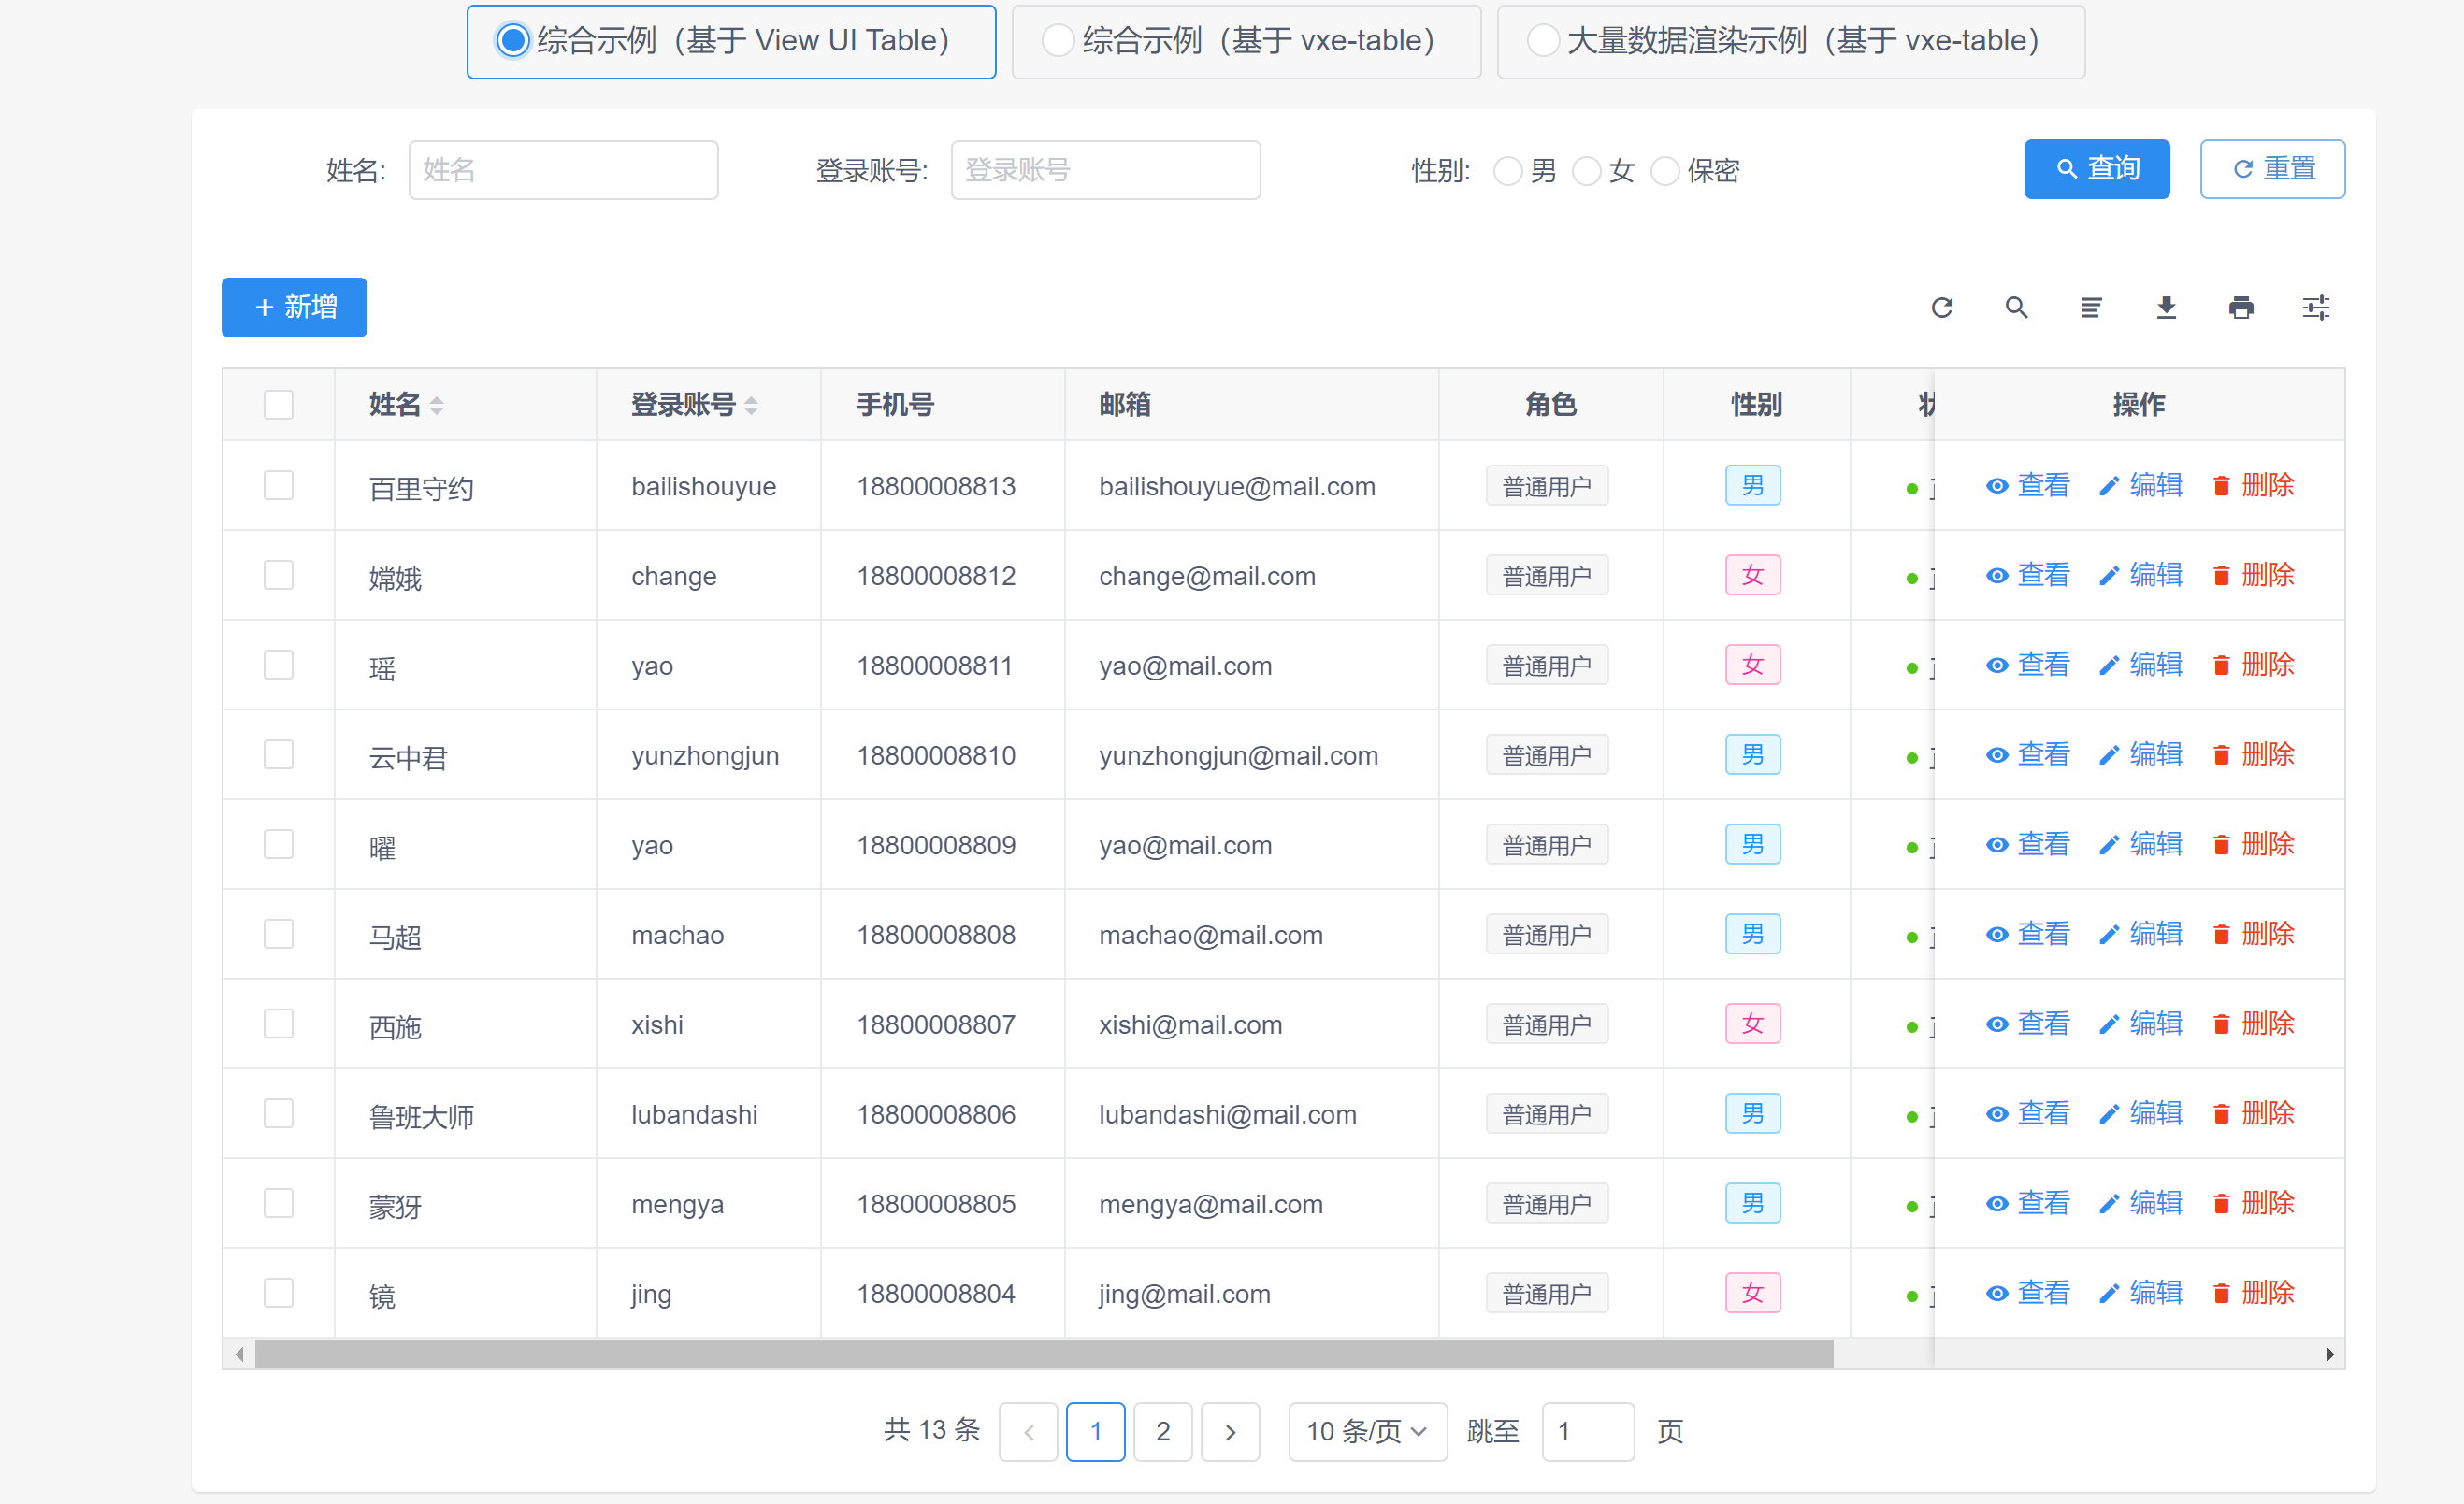The height and width of the screenshot is (1504, 2464).
Task: Click the printer icon
Action: (2241, 308)
